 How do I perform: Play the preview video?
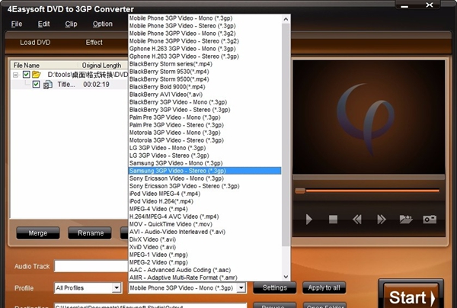point(309,219)
